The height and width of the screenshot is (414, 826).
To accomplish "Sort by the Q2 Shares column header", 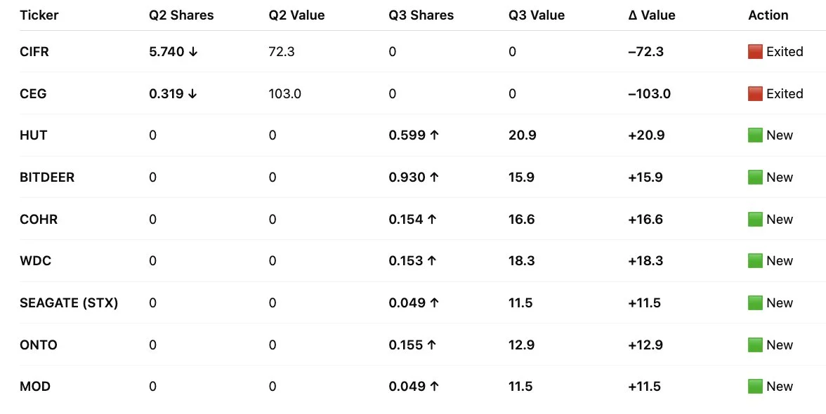I will pos(181,15).
